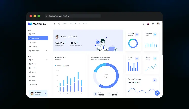Screen dimensions: 189x109
Task: Open Chats app in sidebar
Action: [x=38, y=72]
